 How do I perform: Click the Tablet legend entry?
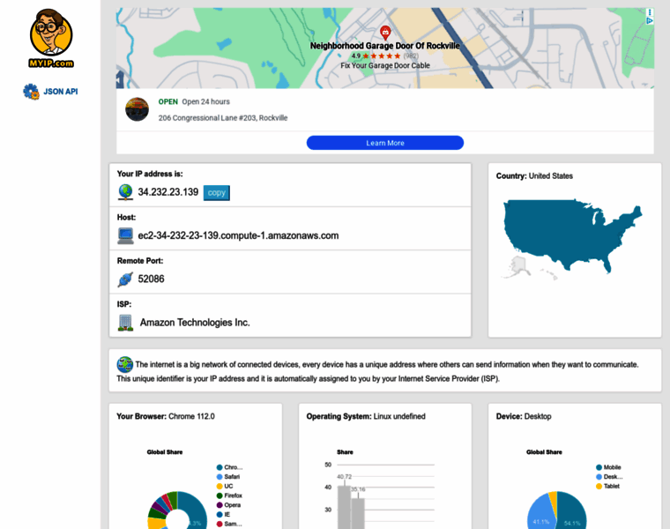(x=607, y=487)
